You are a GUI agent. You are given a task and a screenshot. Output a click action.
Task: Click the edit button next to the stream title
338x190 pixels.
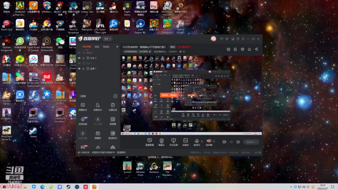172,47
